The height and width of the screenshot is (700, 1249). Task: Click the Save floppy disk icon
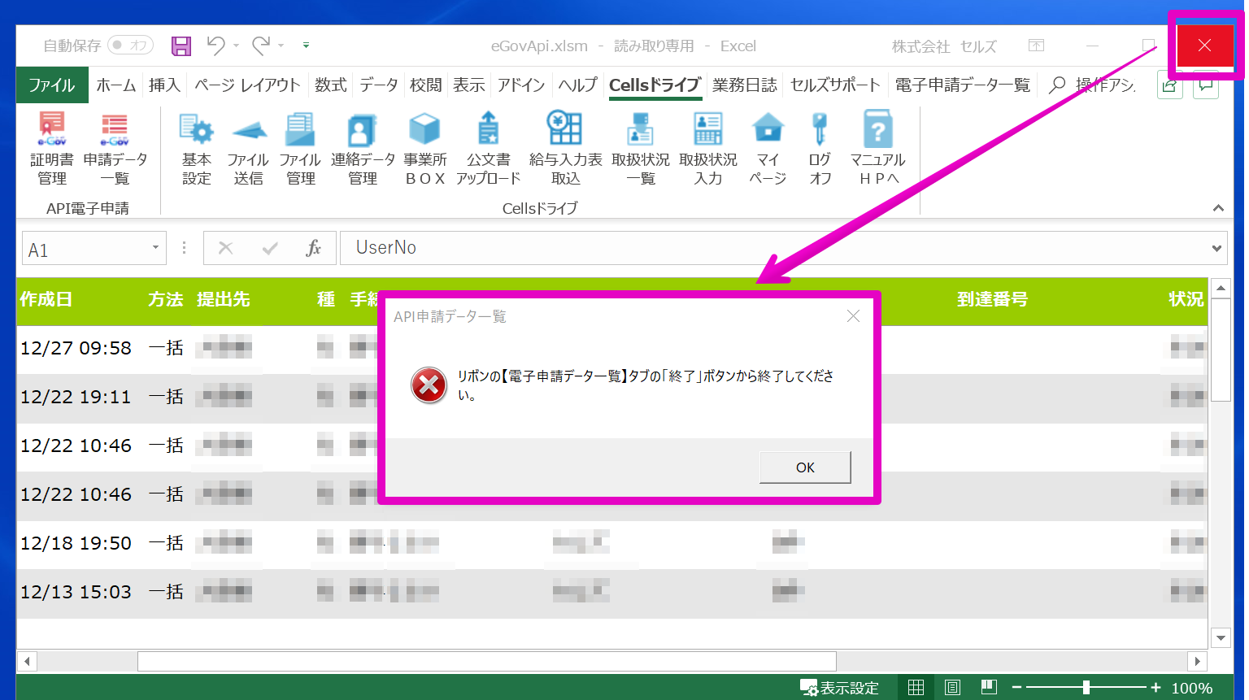coord(181,46)
